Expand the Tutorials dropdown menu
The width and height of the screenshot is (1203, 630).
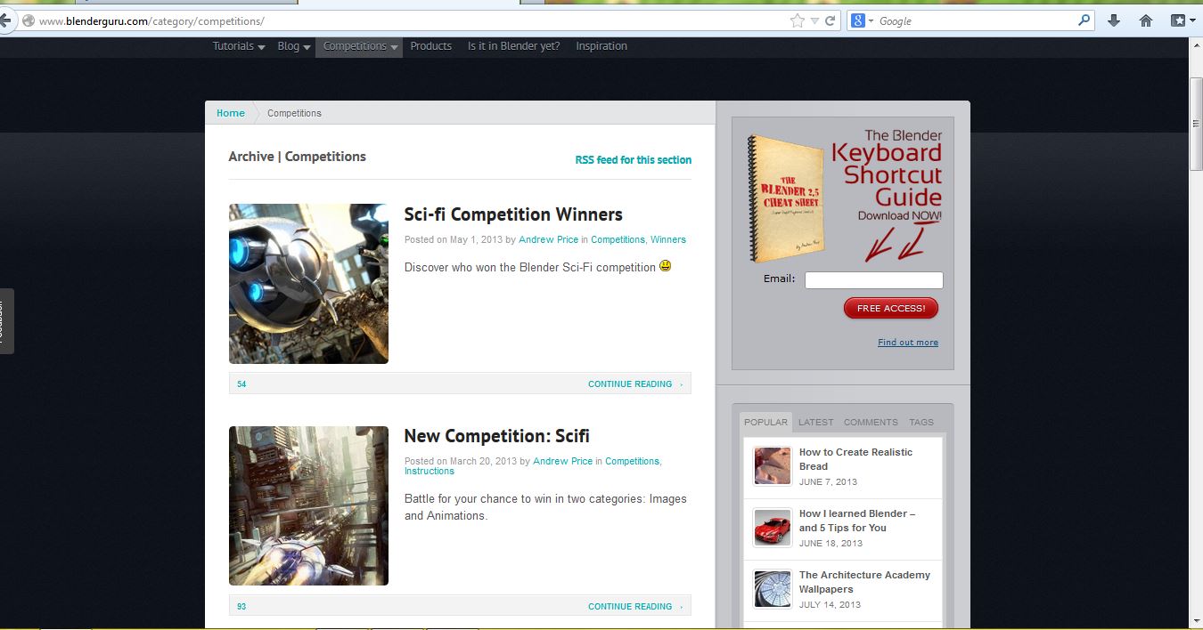pos(239,46)
